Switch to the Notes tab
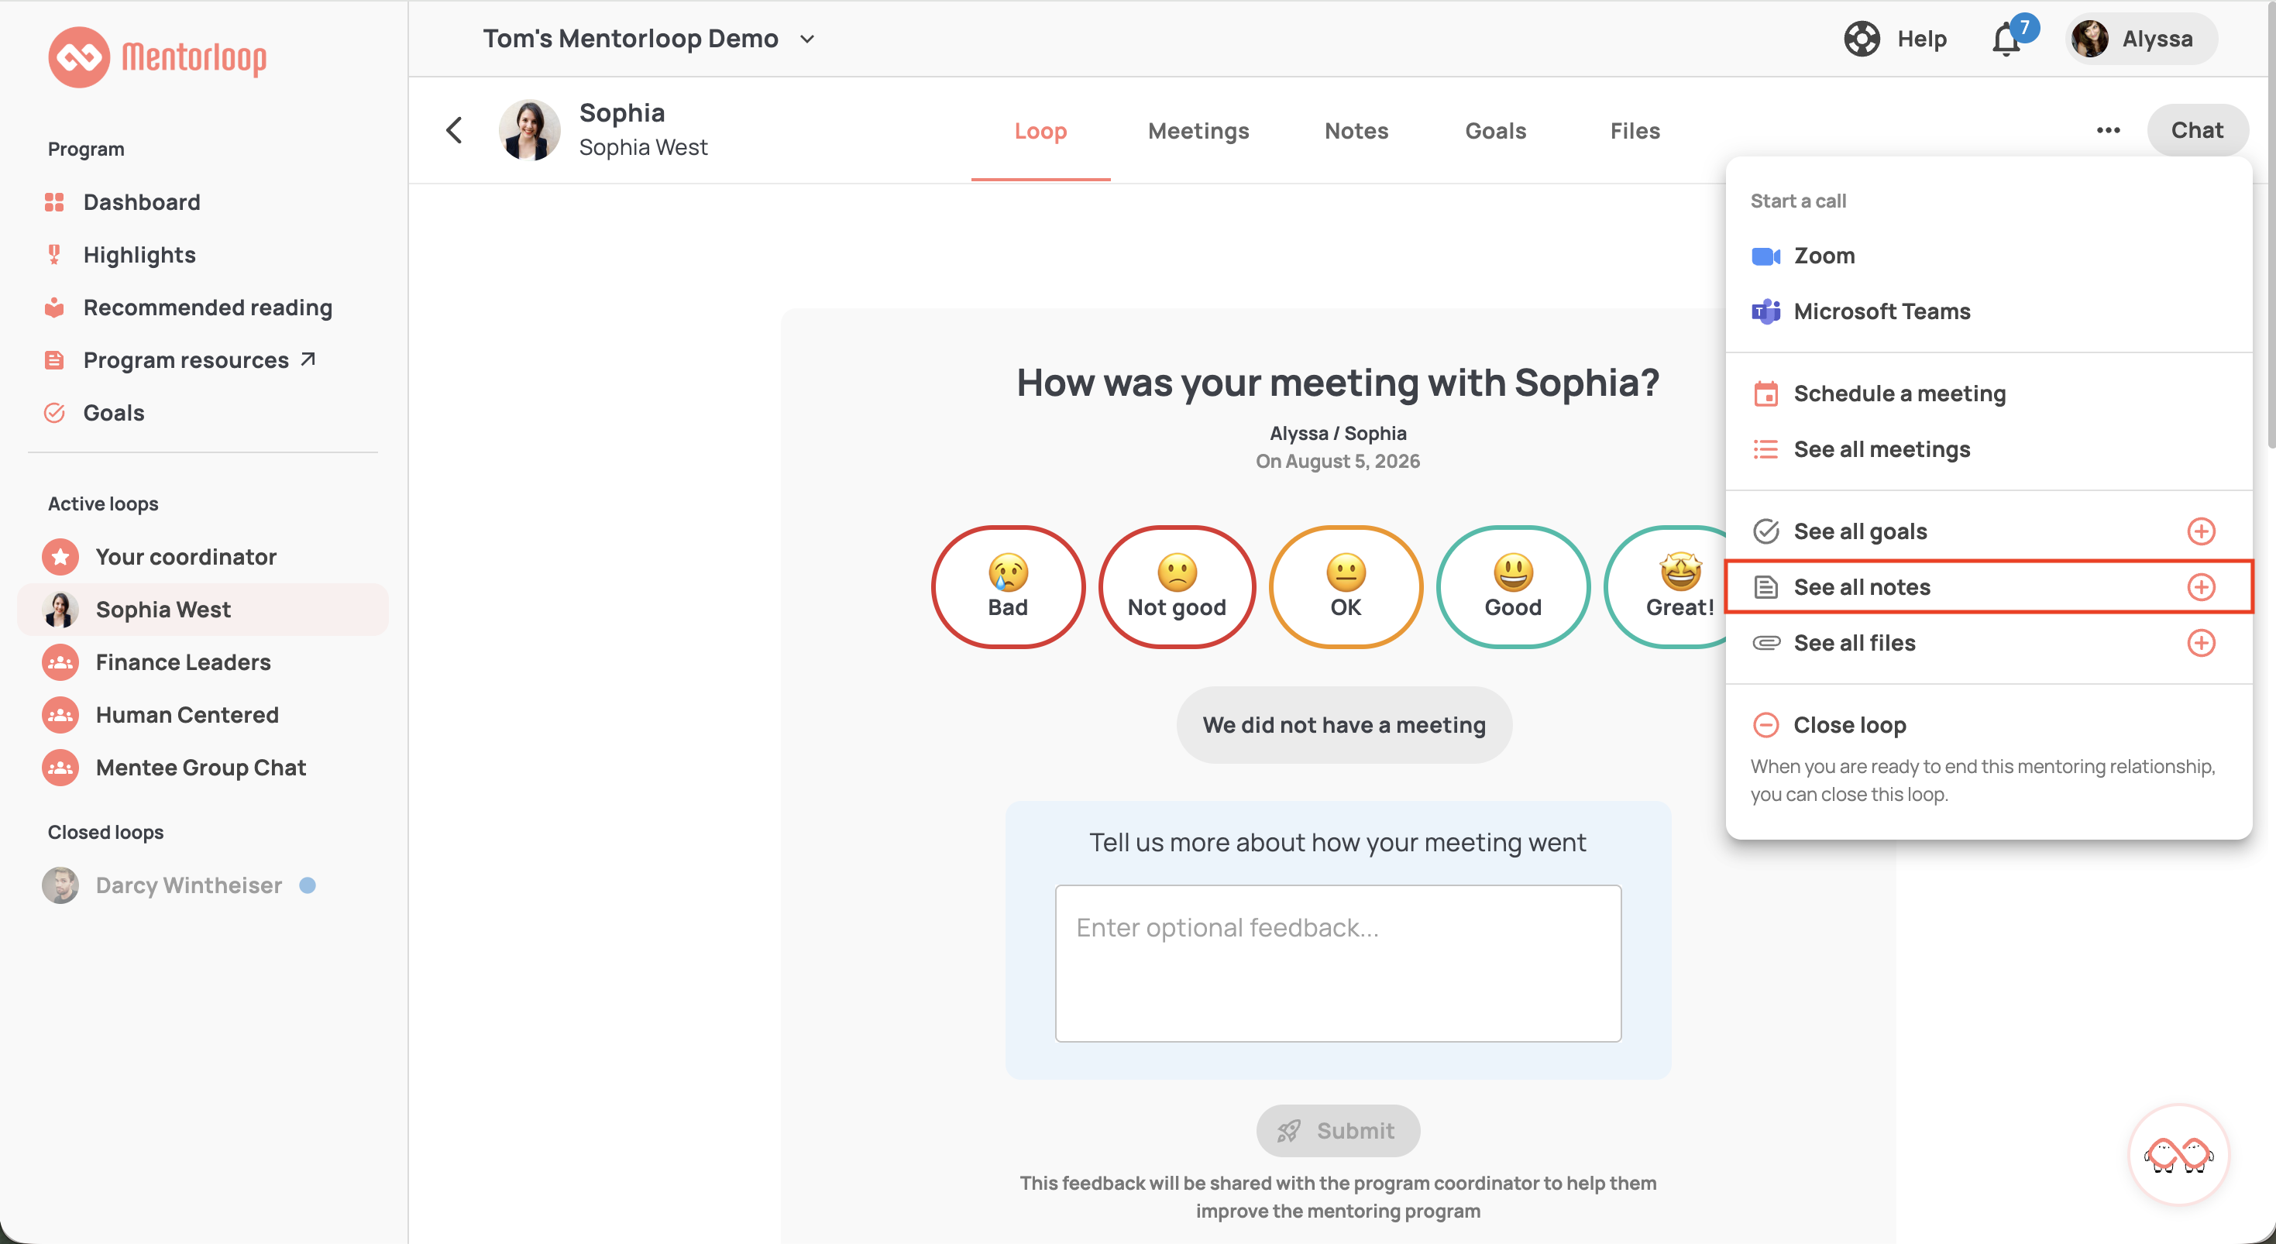 (1356, 132)
